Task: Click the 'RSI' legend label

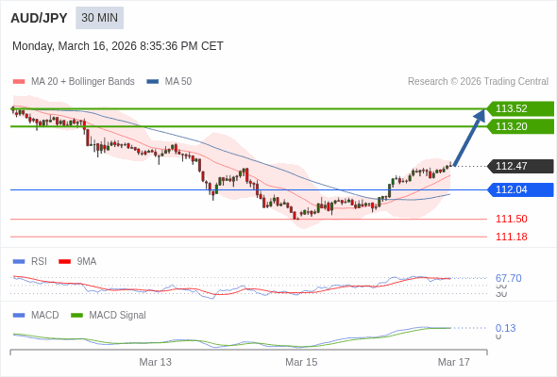Action: coord(39,262)
